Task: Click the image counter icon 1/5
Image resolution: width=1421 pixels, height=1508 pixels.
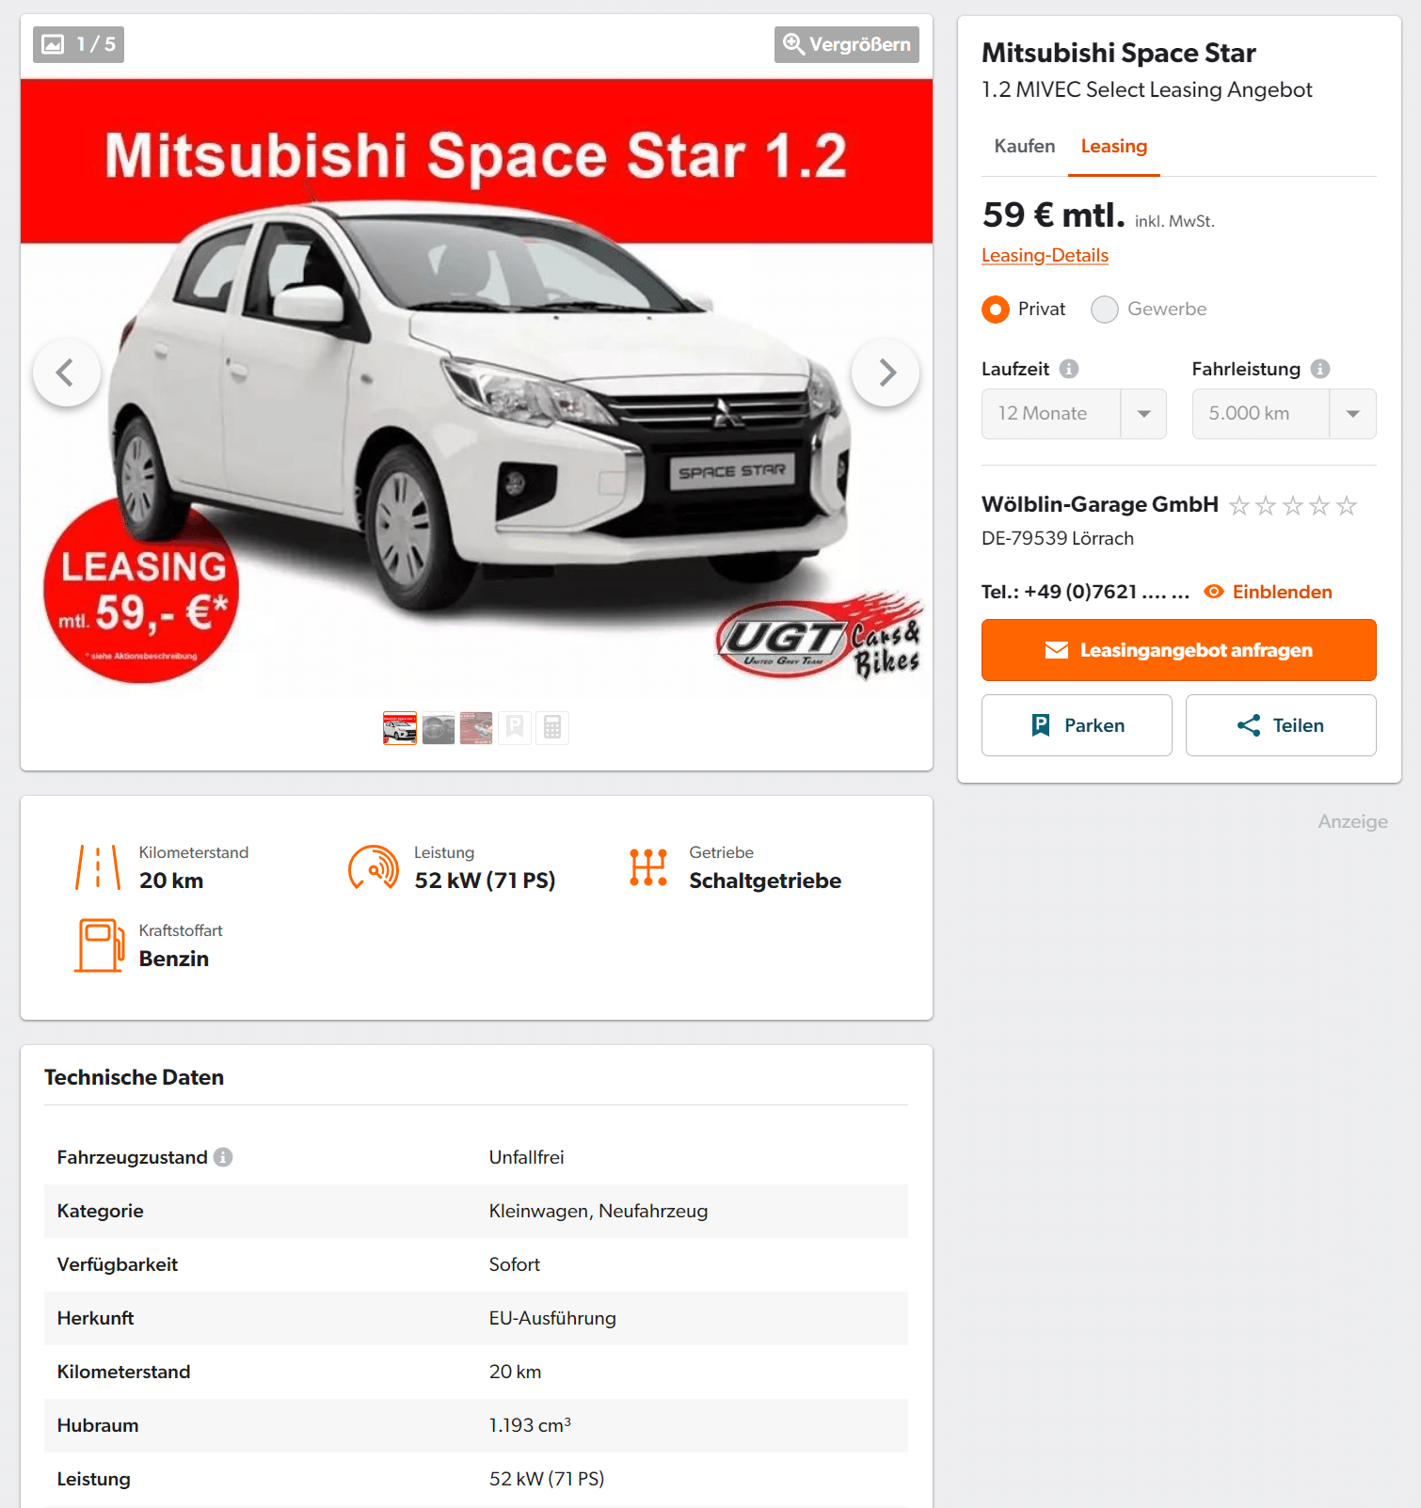Action: 79,44
